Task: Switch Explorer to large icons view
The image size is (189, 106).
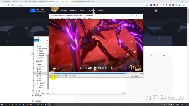Action: click(x=124, y=93)
